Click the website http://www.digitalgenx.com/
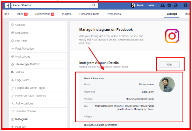Viewport: 192px width, 131px height. coord(140,99)
